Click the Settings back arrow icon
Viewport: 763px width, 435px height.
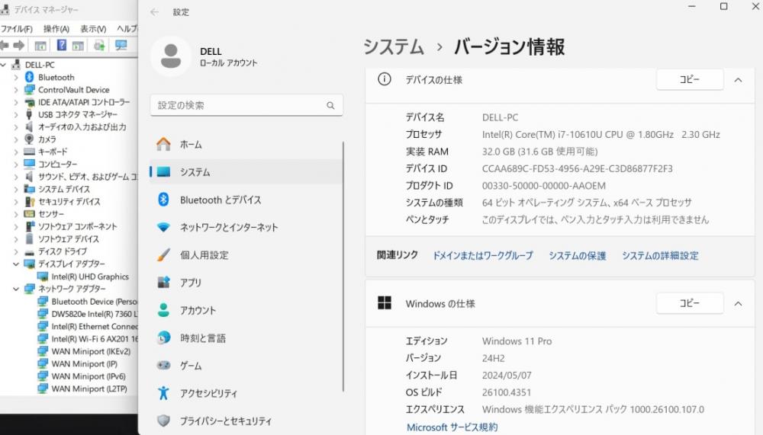click(x=155, y=12)
